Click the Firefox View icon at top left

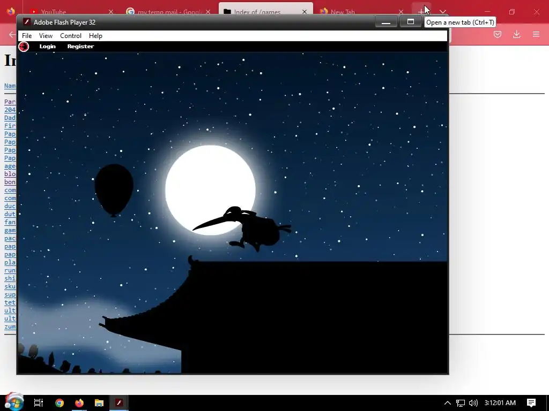(11, 12)
